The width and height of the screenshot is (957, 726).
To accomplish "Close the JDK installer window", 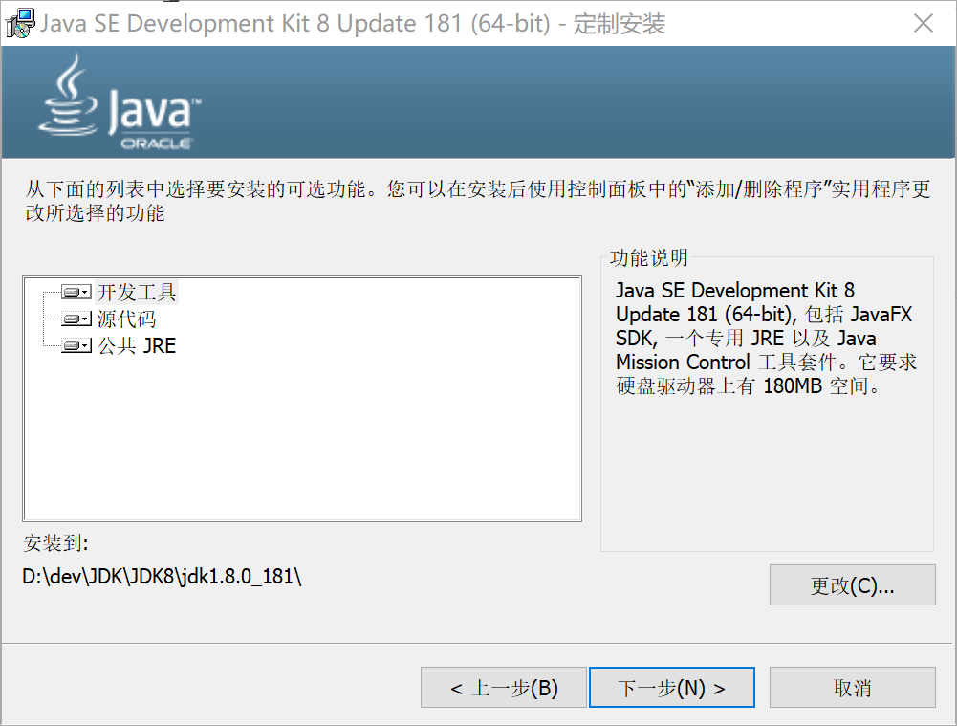I will click(x=923, y=24).
